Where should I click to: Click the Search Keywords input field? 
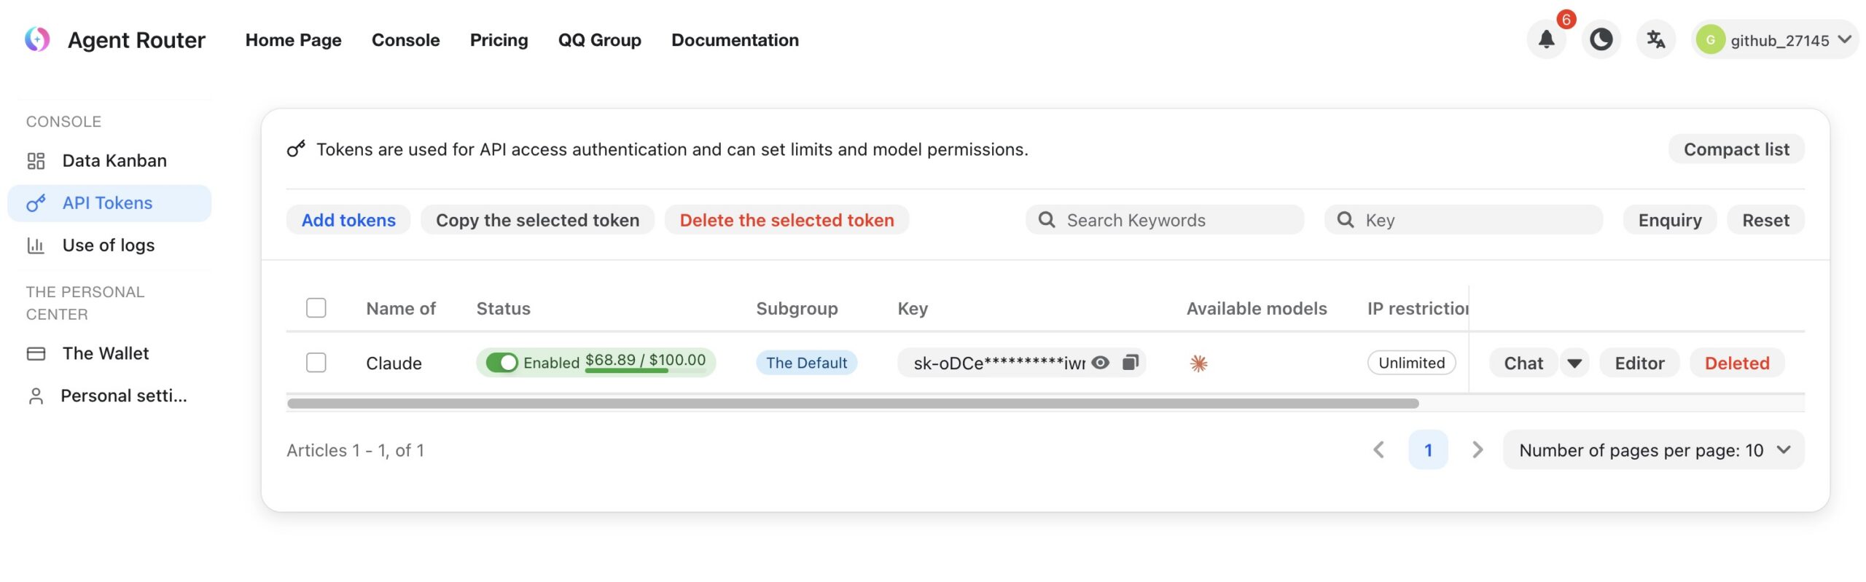point(1174,220)
